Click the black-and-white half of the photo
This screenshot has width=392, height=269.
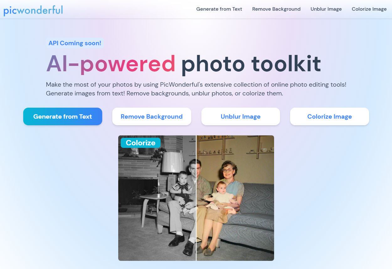pyautogui.click(x=157, y=198)
